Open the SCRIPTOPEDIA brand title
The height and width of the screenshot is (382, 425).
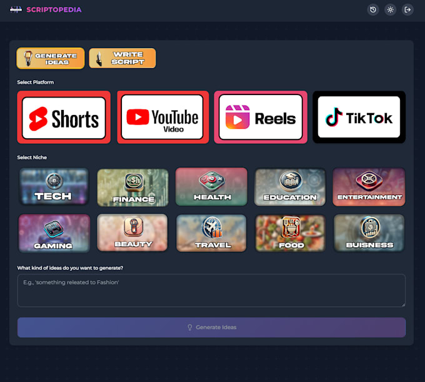[54, 10]
